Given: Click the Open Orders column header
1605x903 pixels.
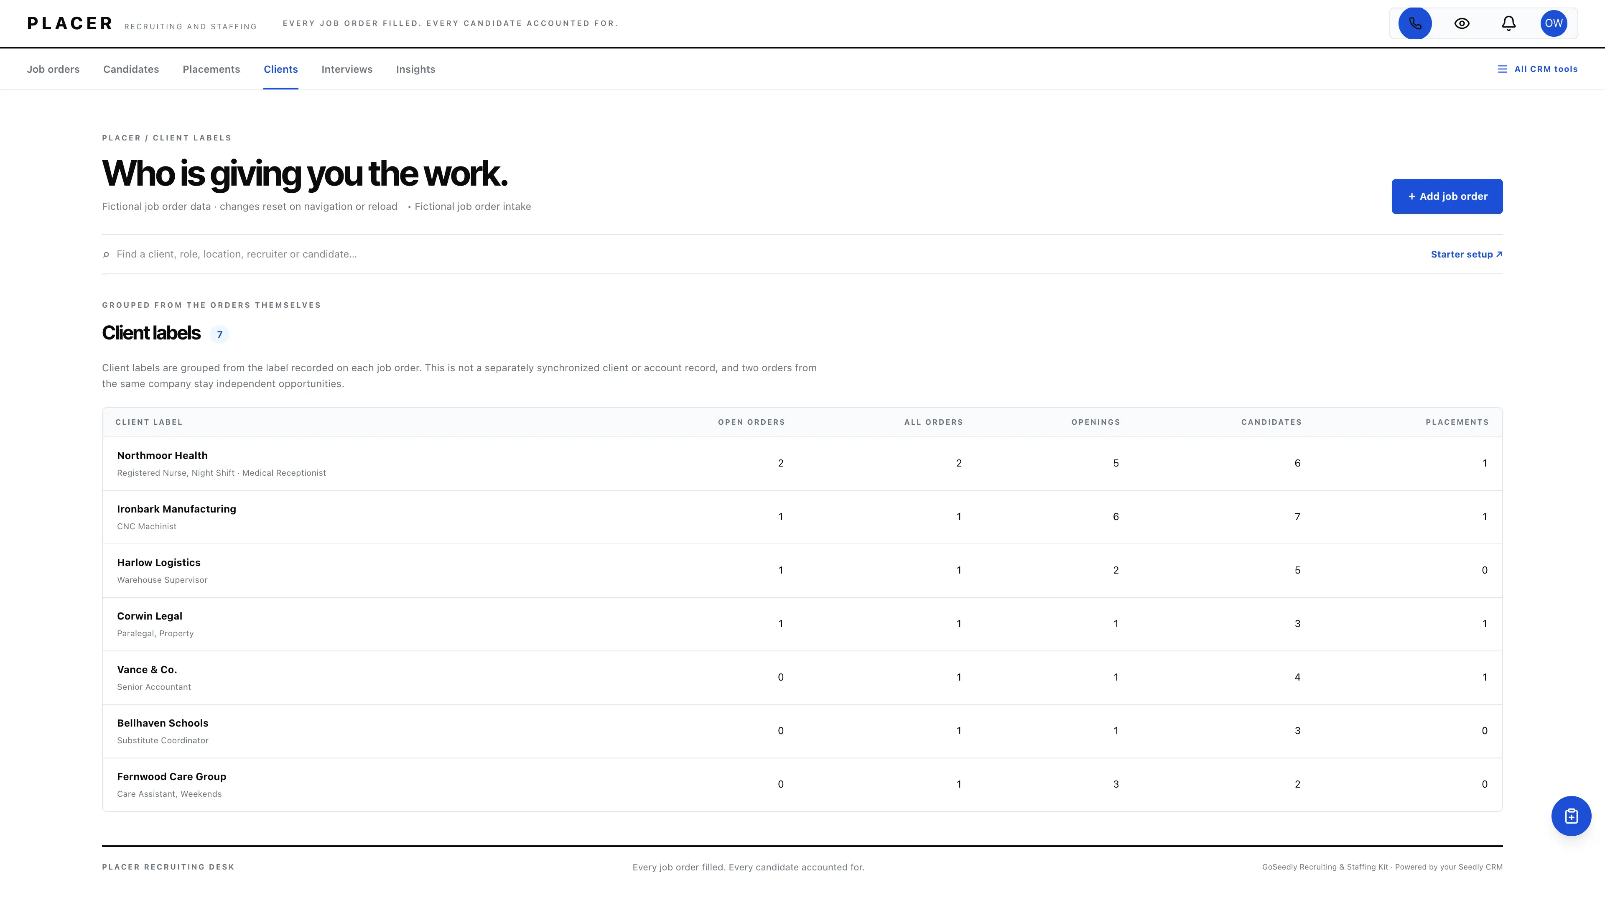Looking at the screenshot, I should [x=752, y=422].
